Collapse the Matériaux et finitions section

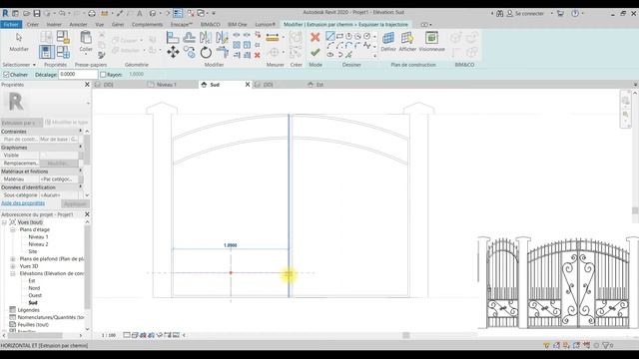pyautogui.click(x=80, y=171)
